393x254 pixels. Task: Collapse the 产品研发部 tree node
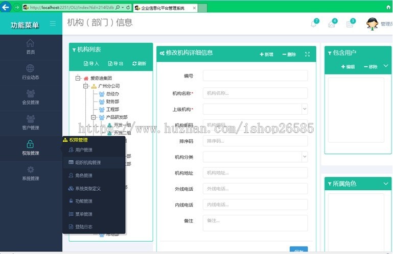coord(94,117)
